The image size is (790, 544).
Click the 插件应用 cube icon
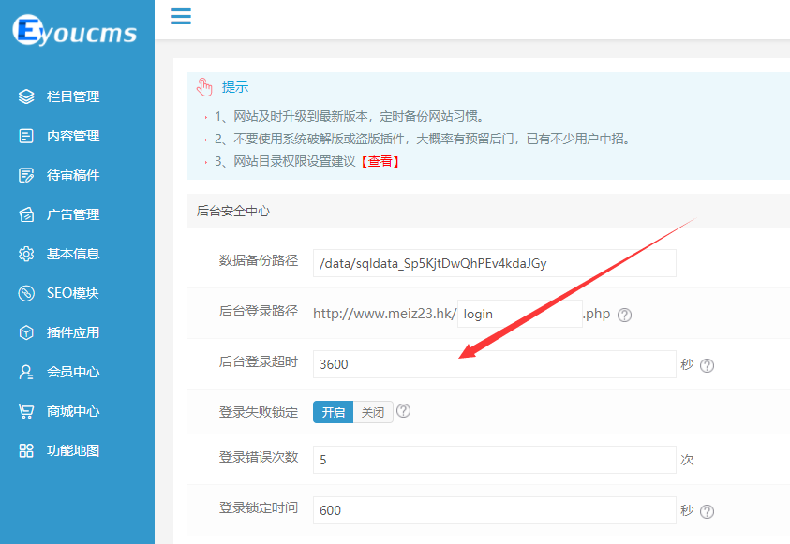coord(26,332)
